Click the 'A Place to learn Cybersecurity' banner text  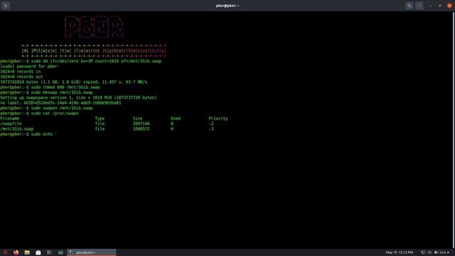(x=94, y=50)
